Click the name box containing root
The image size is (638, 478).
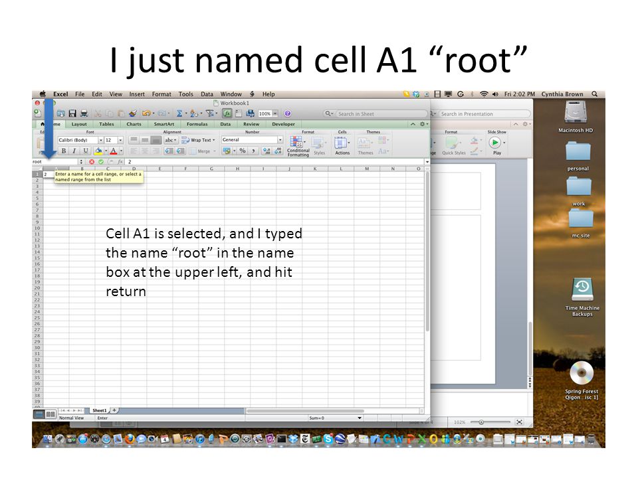(54, 162)
